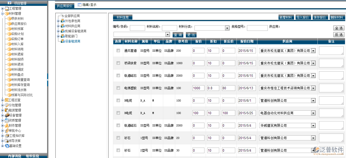Check the box for 桥梁铁索 row
The width and height of the screenshot is (346, 158).
[x=118, y=63]
